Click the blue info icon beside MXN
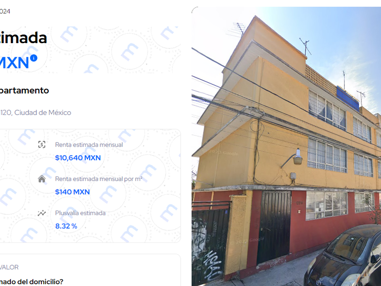 [34, 58]
